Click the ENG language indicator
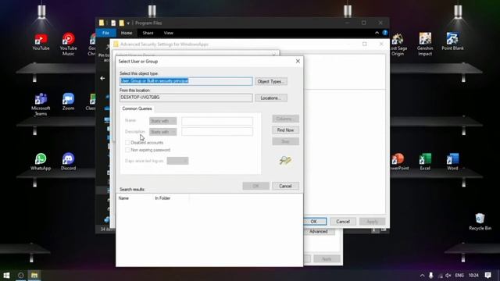500x281 pixels. [459, 276]
